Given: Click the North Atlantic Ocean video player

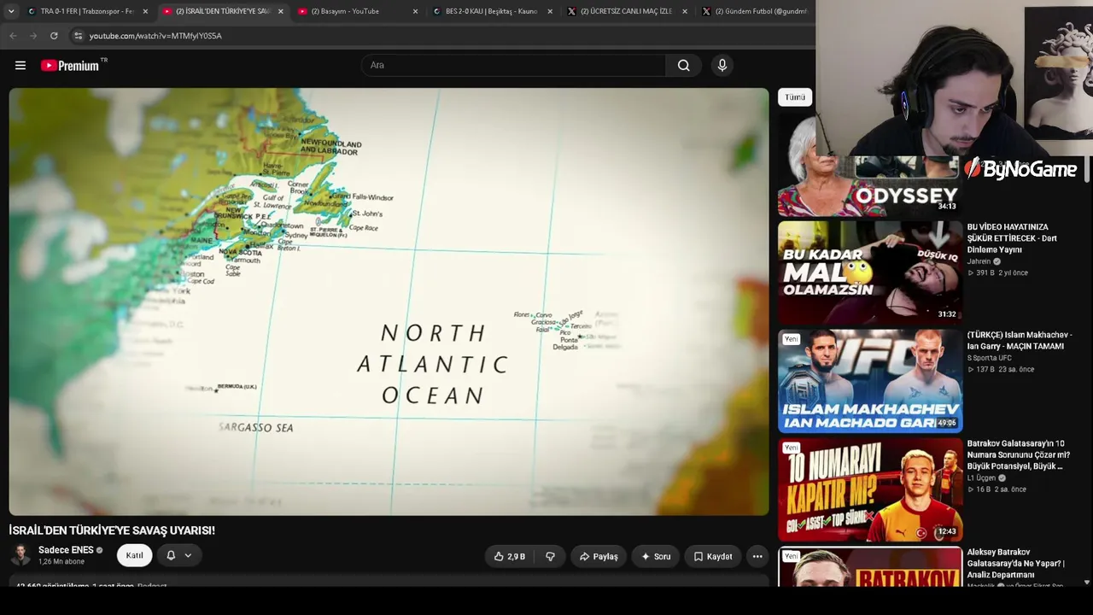Looking at the screenshot, I should (389, 302).
